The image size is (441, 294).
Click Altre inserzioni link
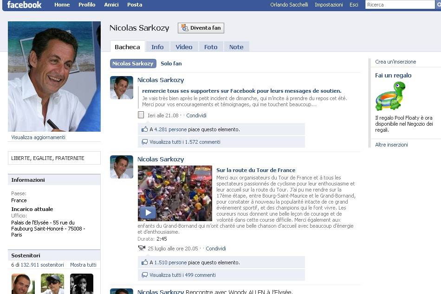pos(391,145)
